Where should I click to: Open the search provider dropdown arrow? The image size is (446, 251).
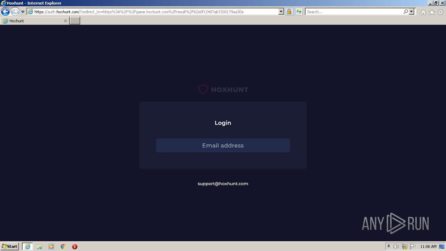[x=412, y=12]
